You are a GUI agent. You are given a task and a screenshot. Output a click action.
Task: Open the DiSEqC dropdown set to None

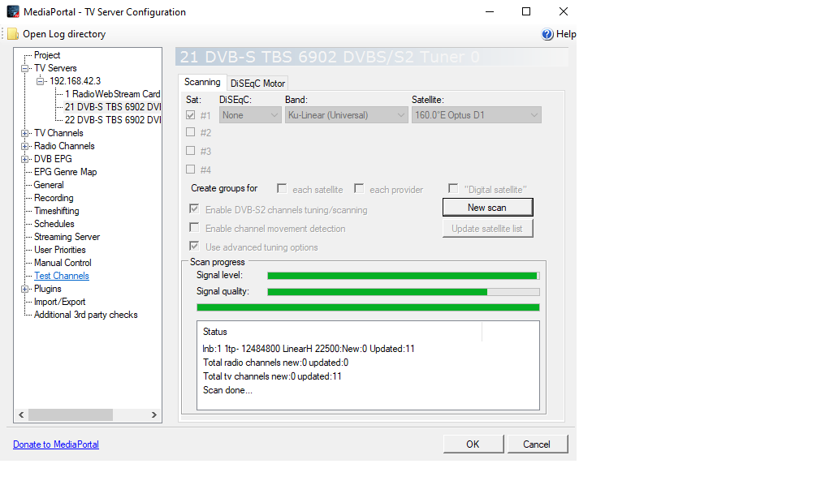pos(250,115)
